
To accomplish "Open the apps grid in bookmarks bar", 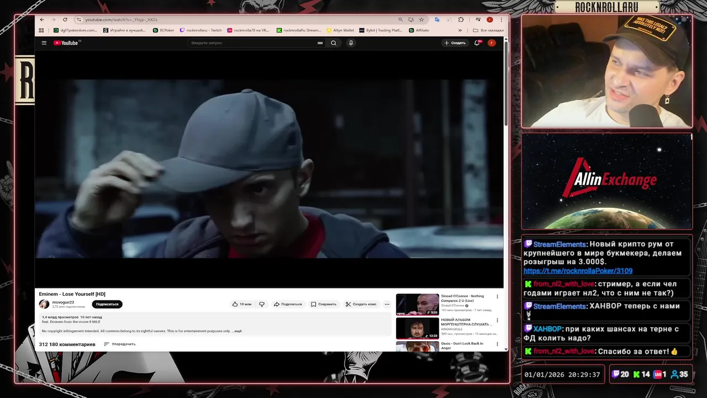I will click(41, 30).
